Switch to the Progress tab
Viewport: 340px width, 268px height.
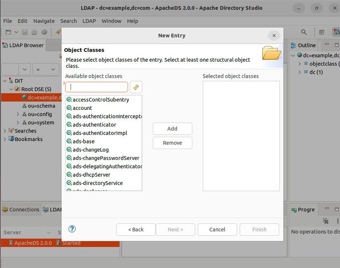coord(303,209)
